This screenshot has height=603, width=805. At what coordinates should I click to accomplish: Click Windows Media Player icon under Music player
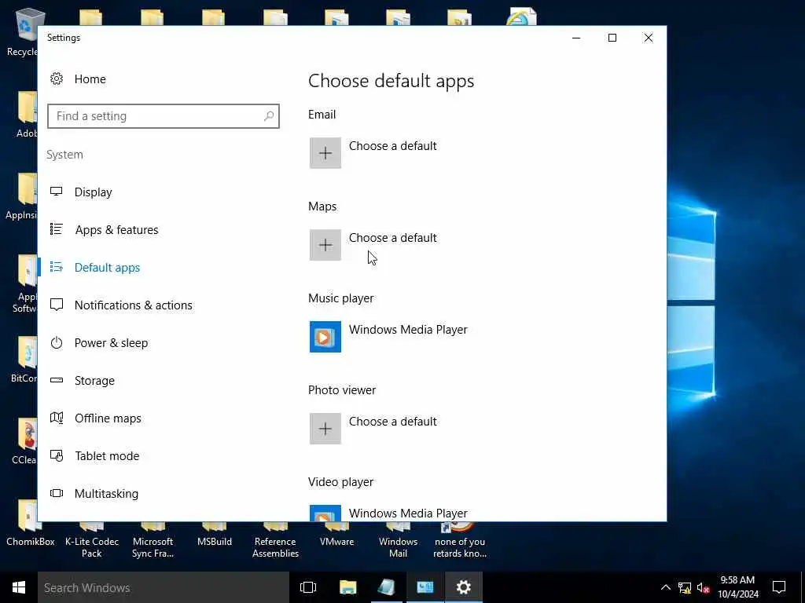[x=325, y=336]
